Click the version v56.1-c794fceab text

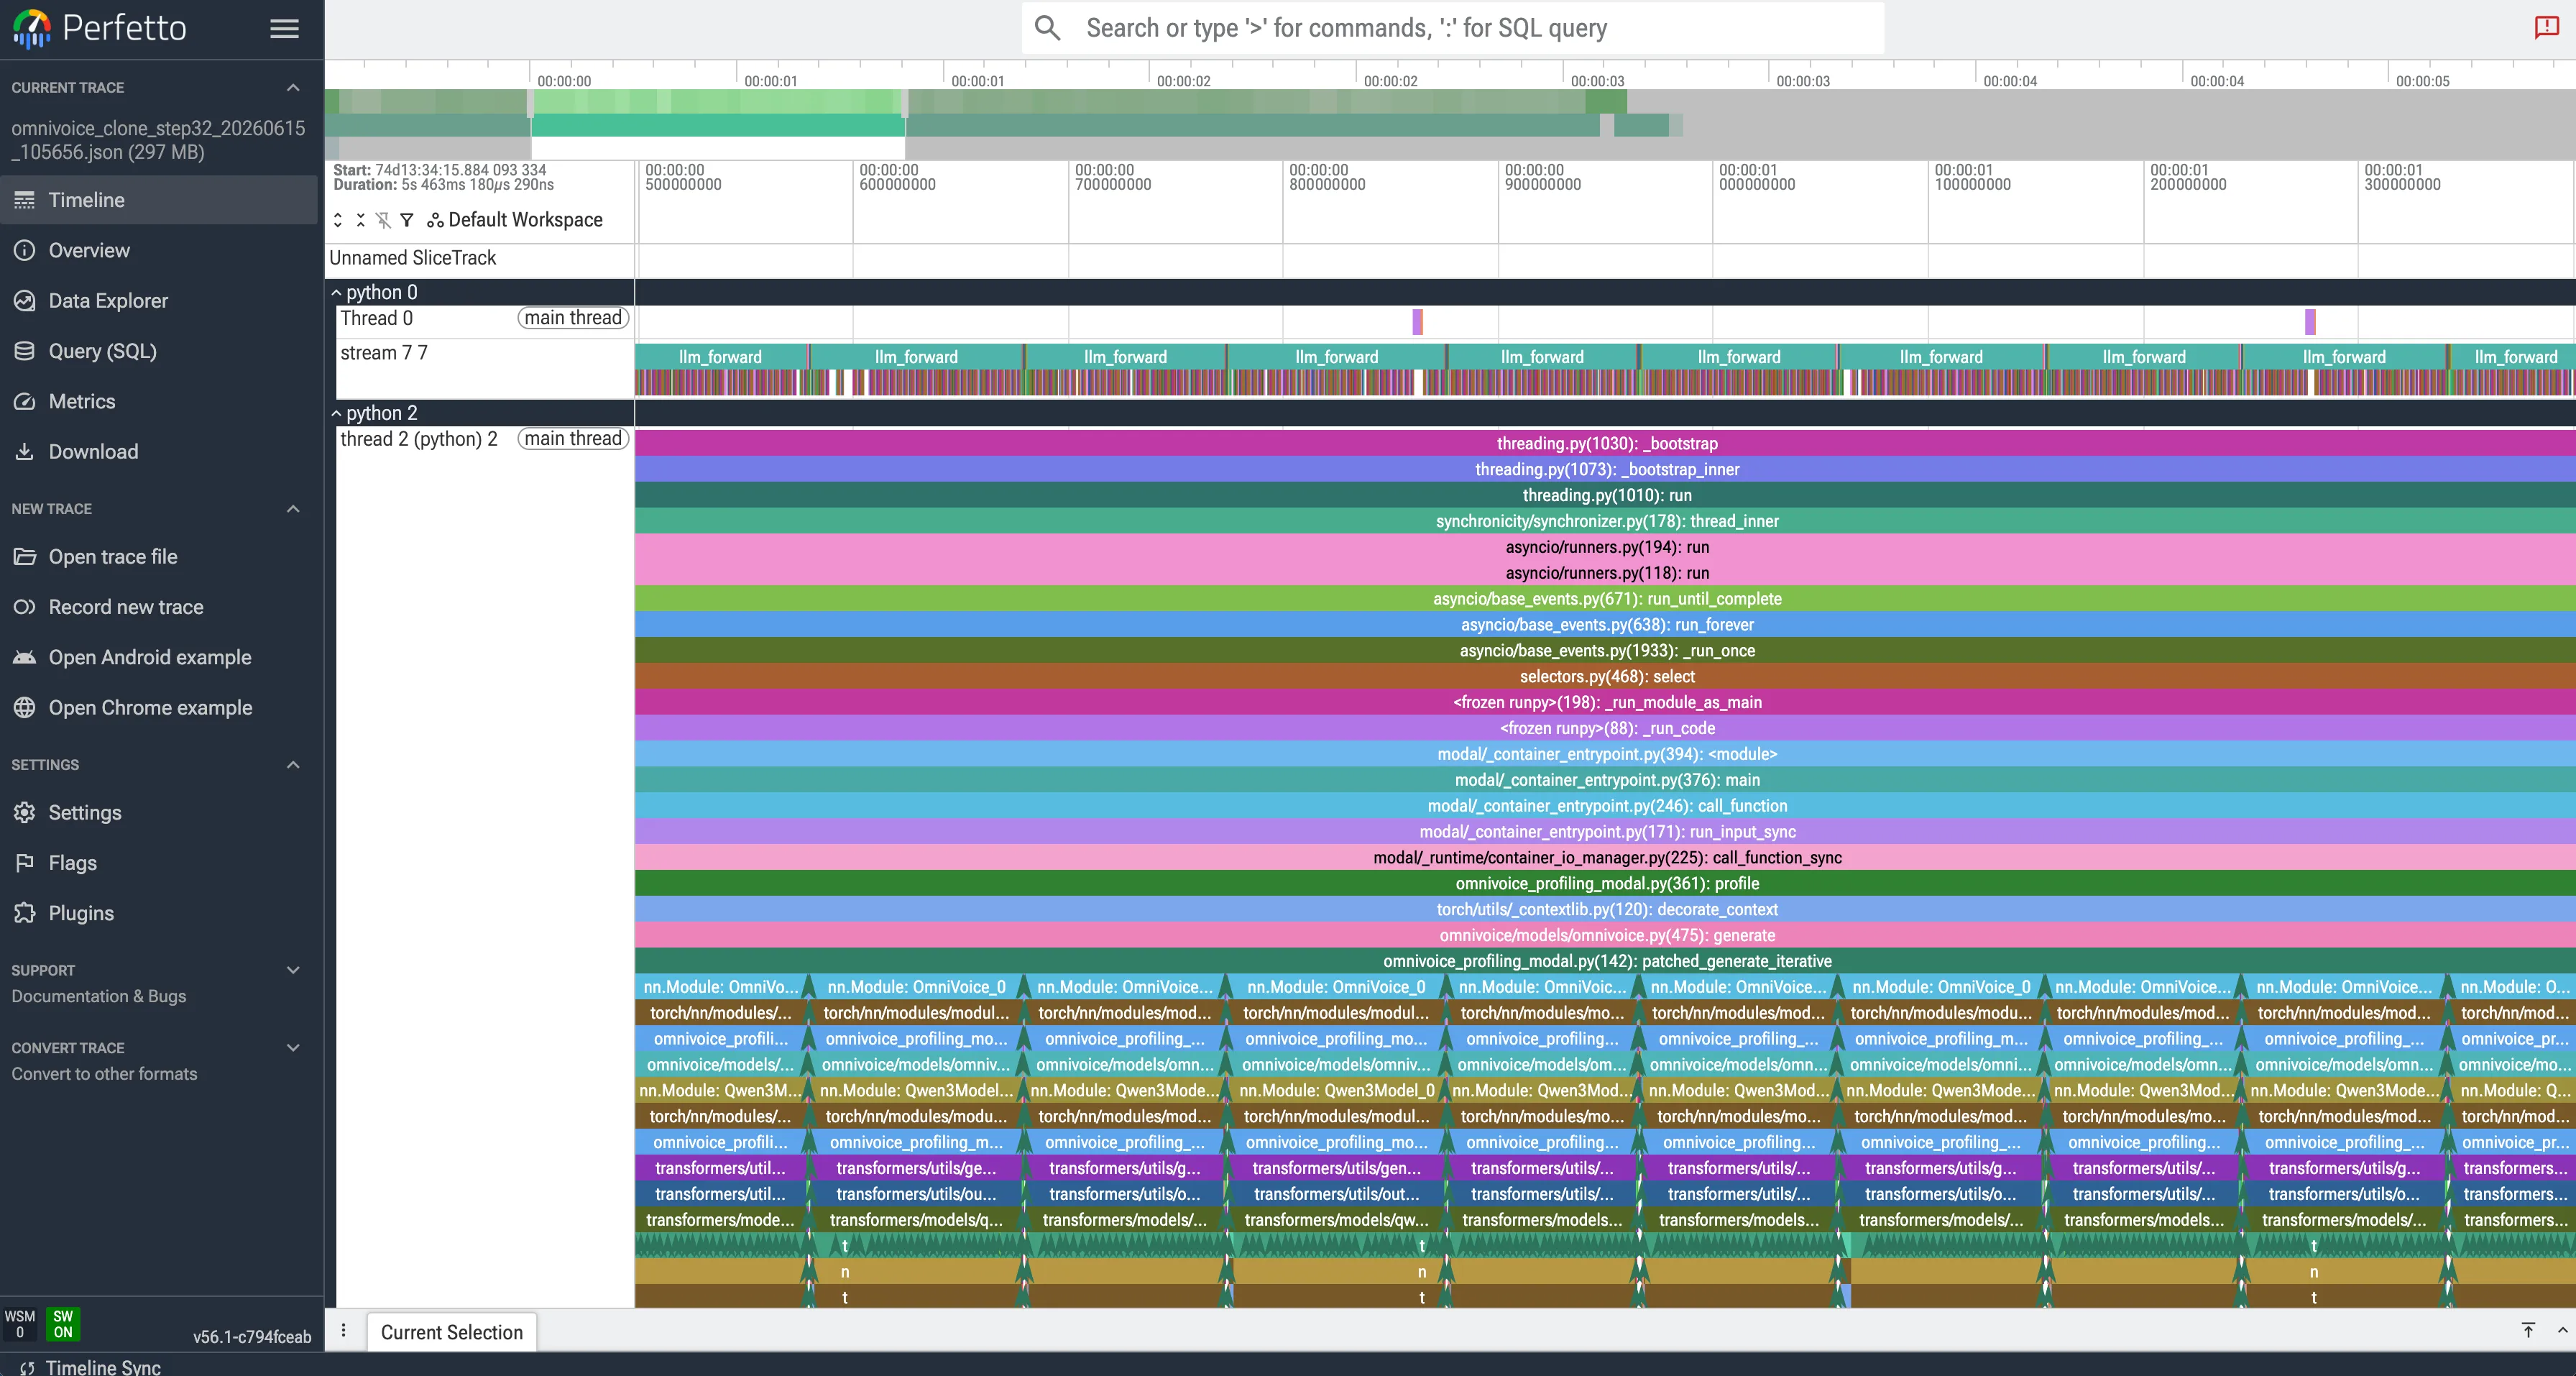(x=252, y=1336)
